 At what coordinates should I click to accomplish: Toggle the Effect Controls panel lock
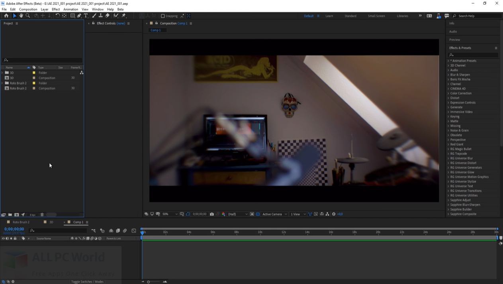[x=93, y=23]
